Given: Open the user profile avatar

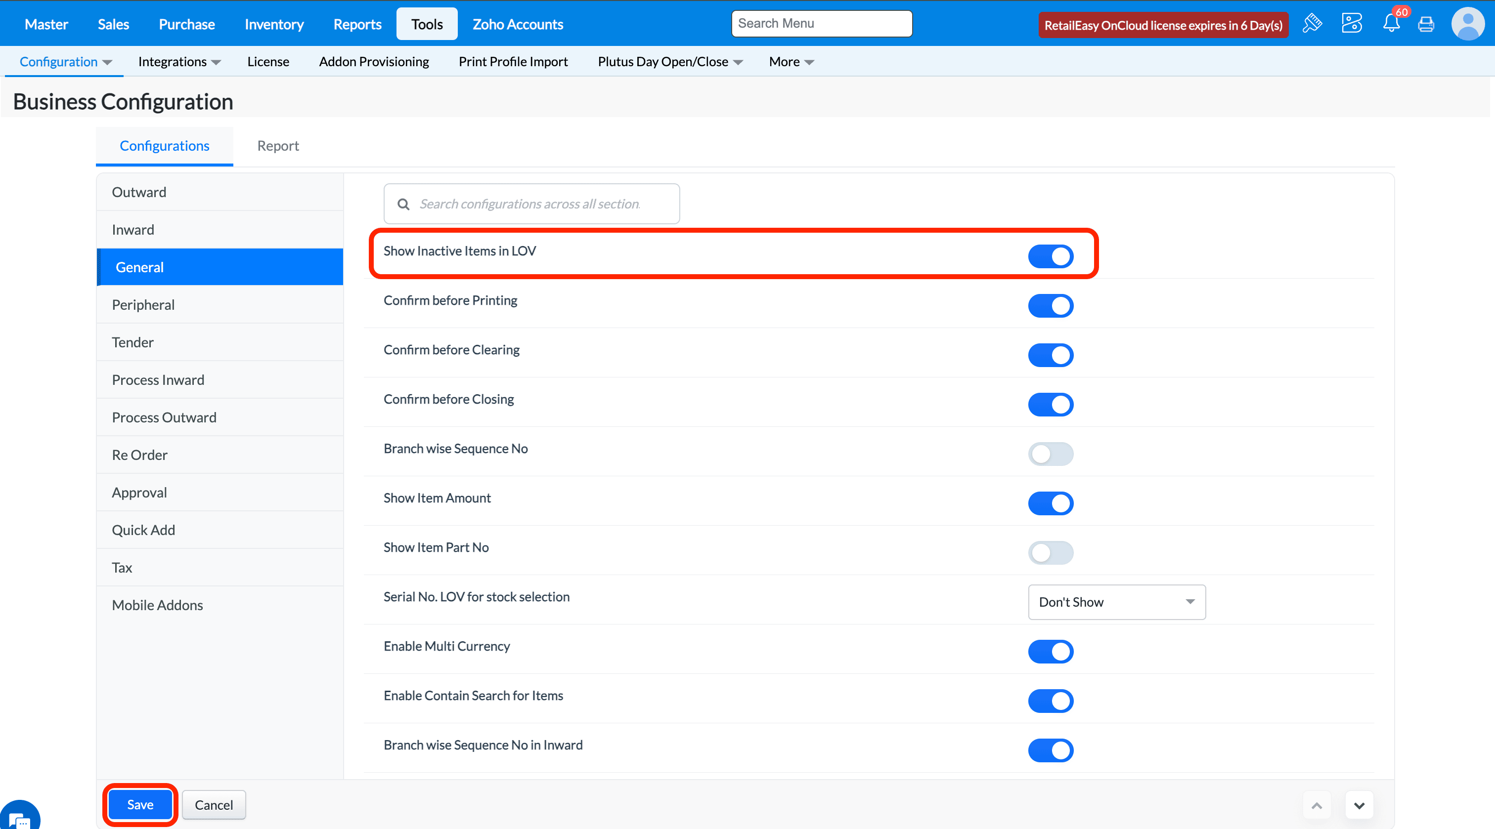Looking at the screenshot, I should pyautogui.click(x=1468, y=24).
